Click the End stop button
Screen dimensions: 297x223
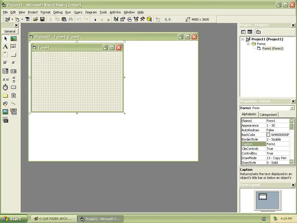(108, 19)
